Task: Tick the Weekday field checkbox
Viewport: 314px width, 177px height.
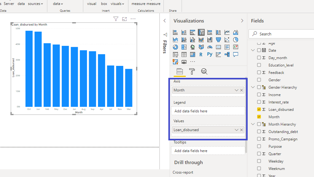Action: pos(259,161)
